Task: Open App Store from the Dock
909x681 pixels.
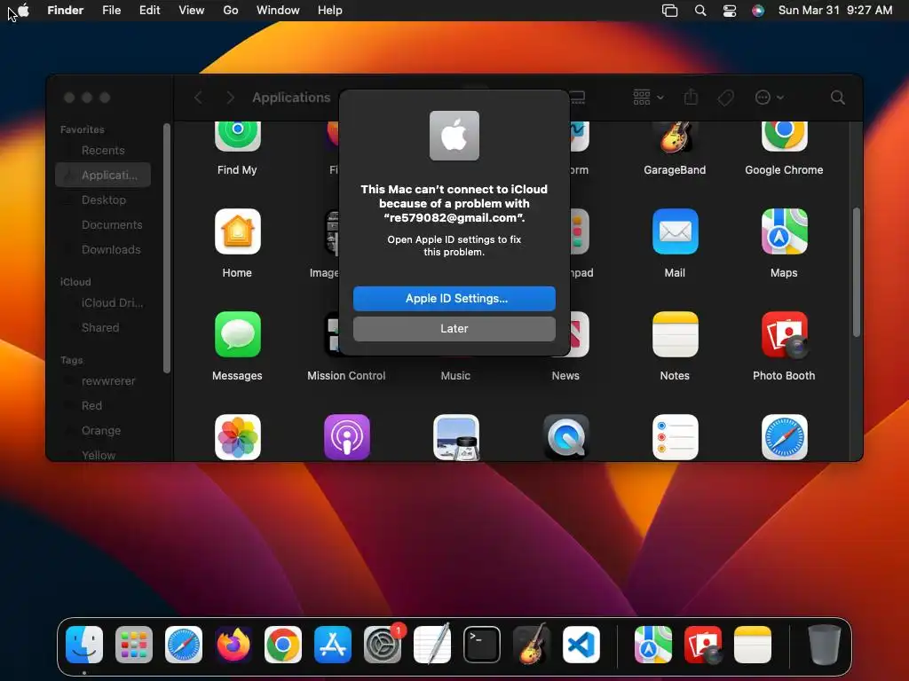Action: [x=333, y=645]
